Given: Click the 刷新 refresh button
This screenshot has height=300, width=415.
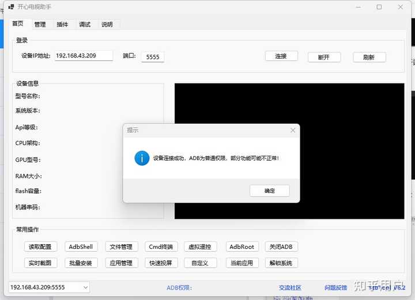Looking at the screenshot, I should click(x=369, y=57).
